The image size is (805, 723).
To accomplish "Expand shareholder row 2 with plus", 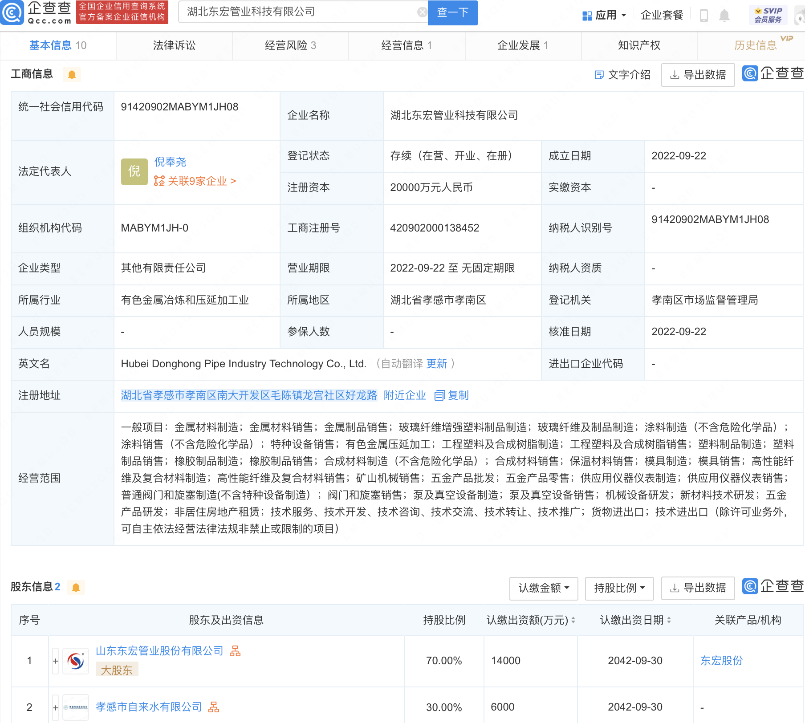I will [x=56, y=707].
